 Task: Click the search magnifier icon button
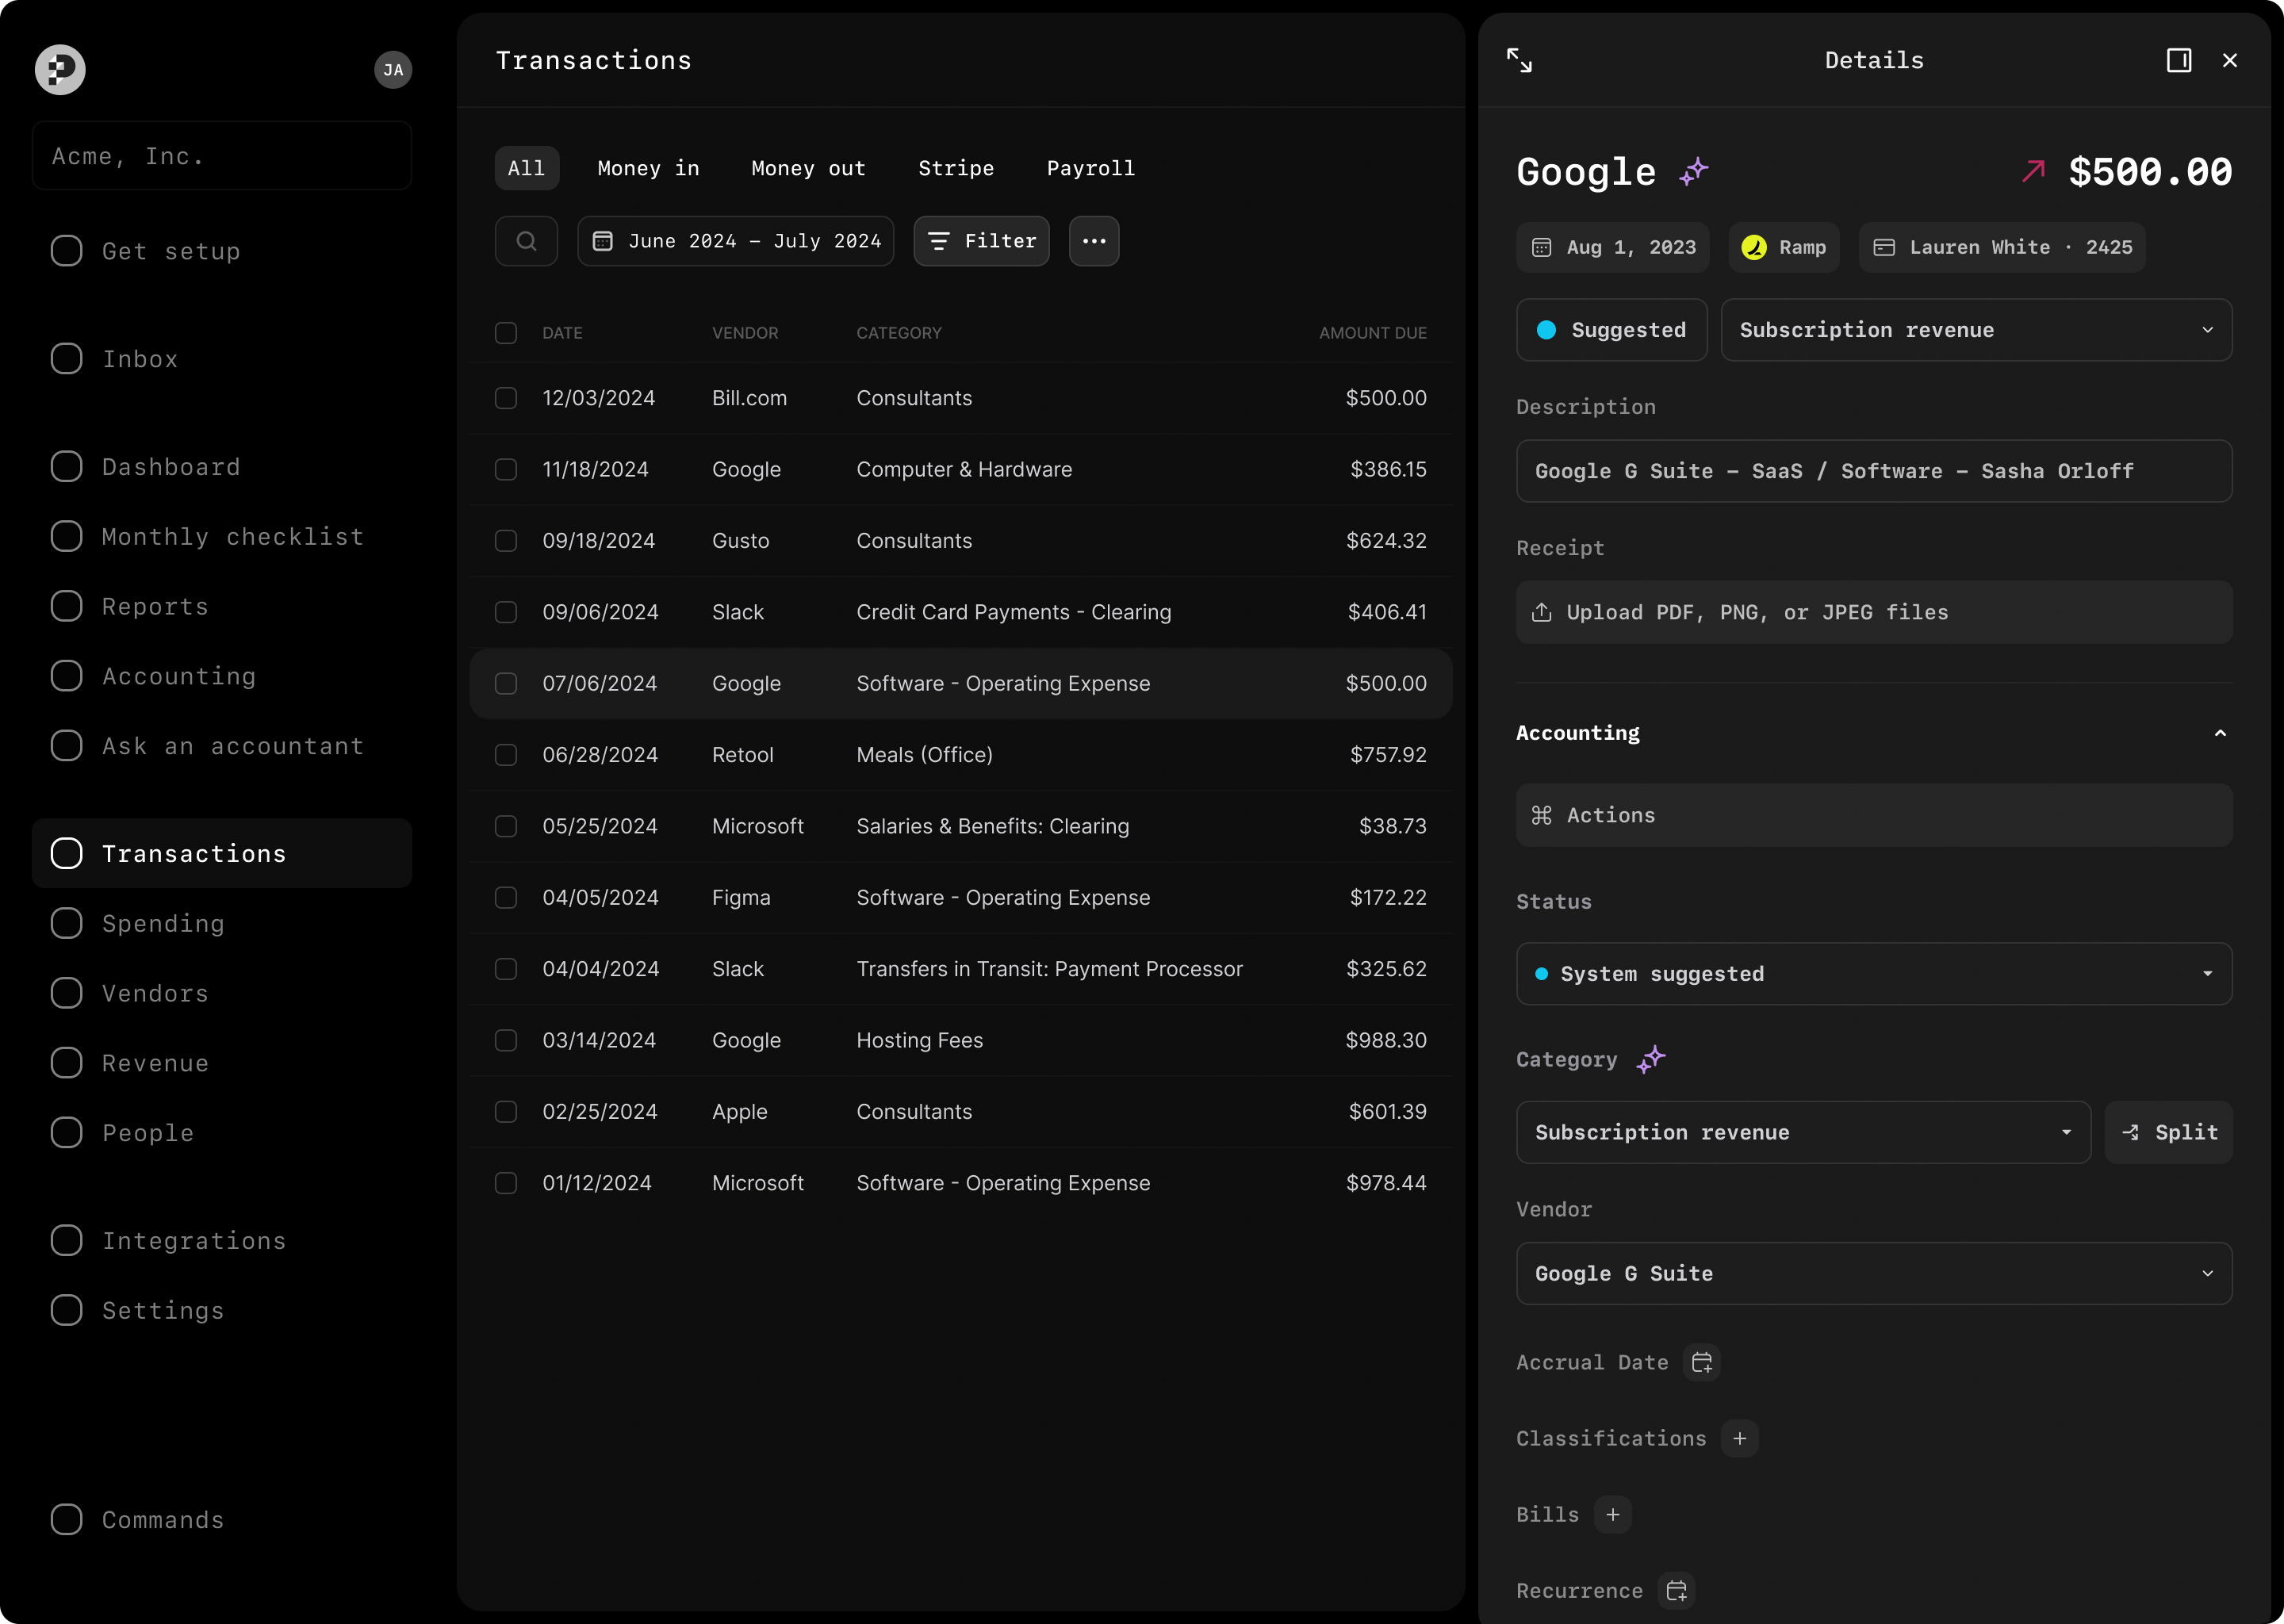[x=526, y=241]
